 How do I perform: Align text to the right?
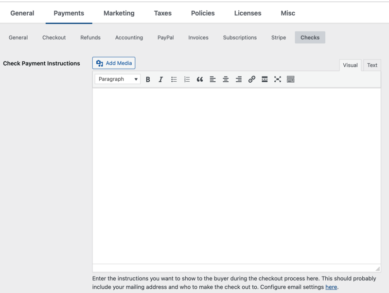click(x=239, y=79)
